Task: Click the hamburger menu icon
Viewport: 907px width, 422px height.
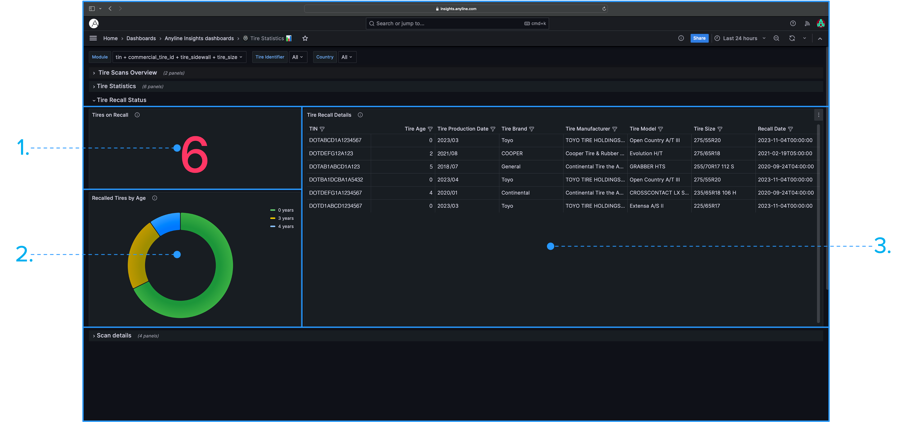Action: pyautogui.click(x=93, y=38)
